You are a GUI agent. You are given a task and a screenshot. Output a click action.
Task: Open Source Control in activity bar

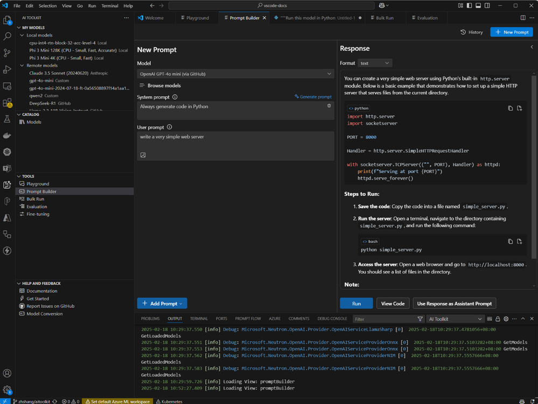point(7,53)
